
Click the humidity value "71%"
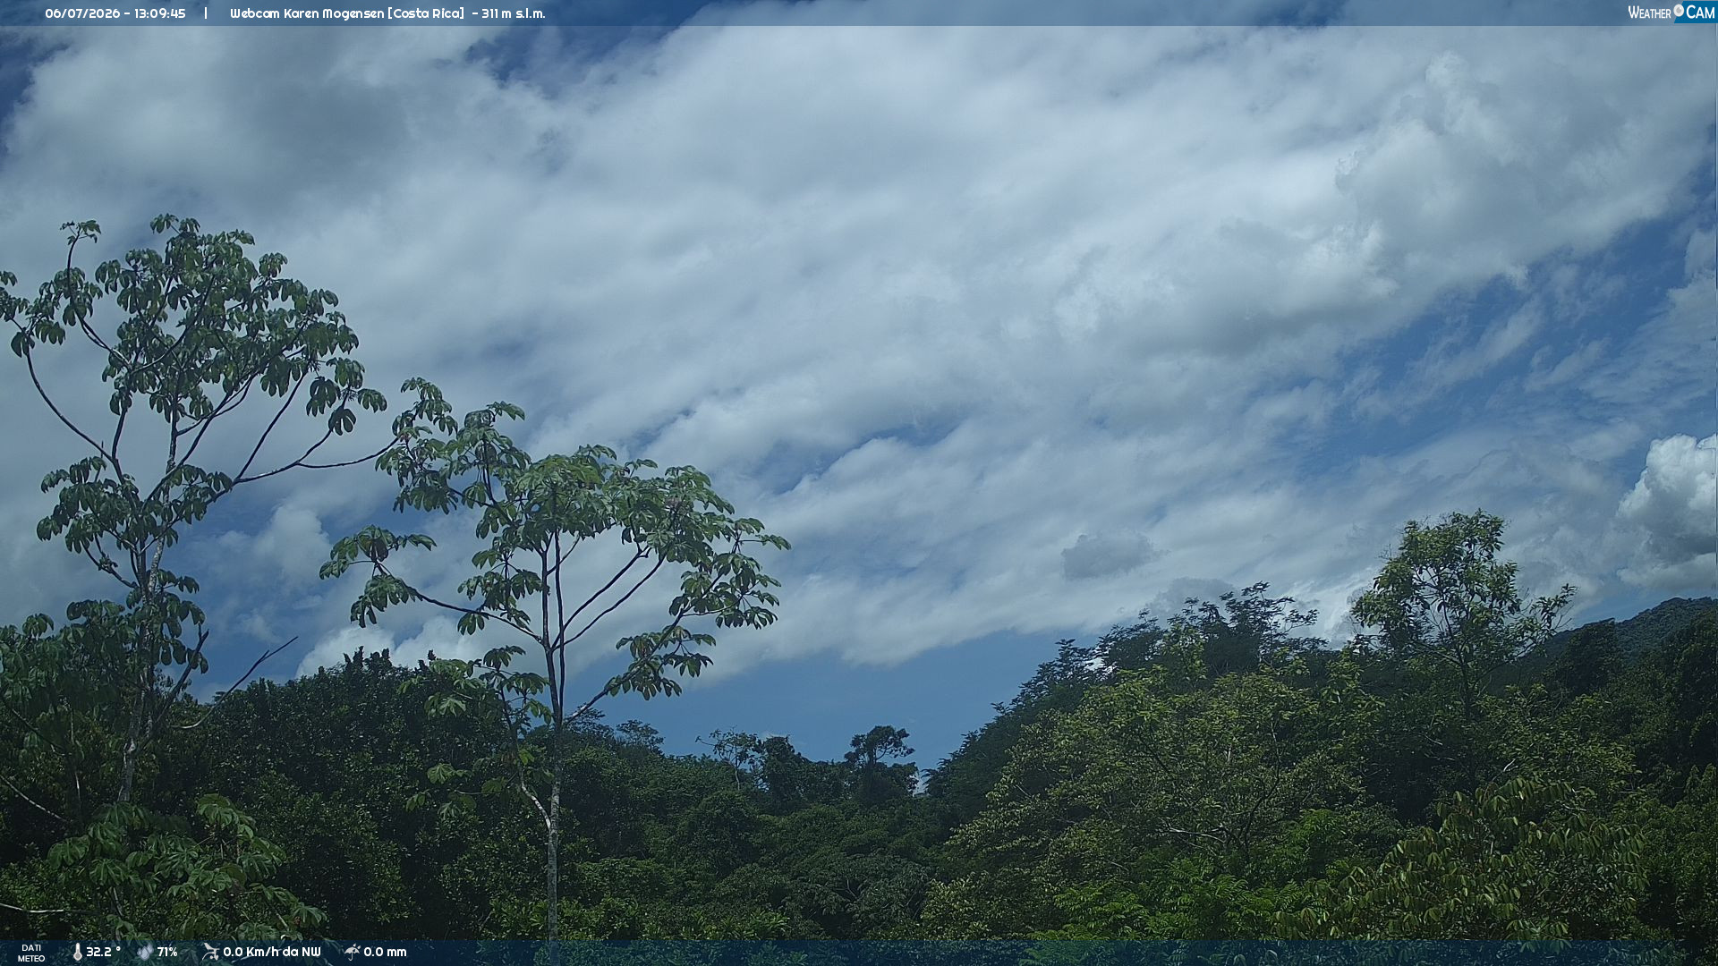pyautogui.click(x=167, y=953)
